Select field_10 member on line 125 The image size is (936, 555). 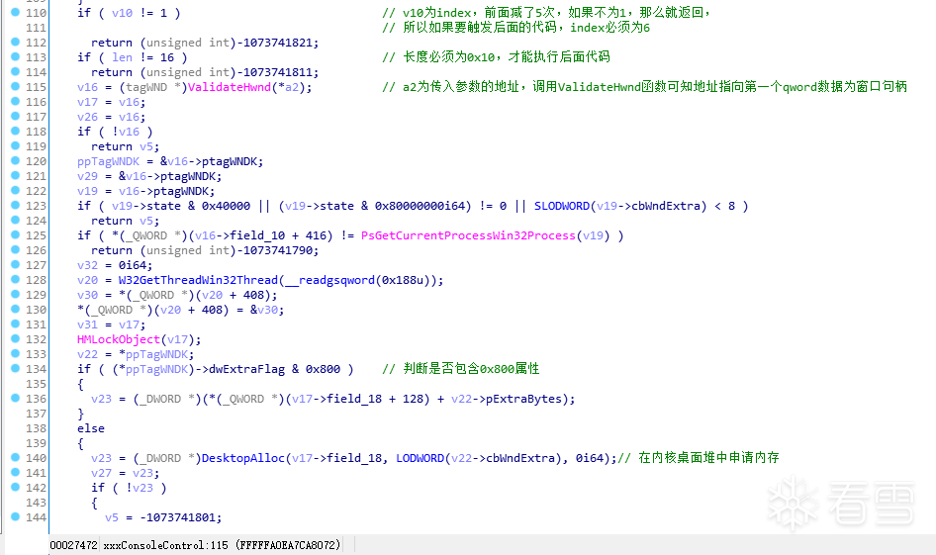tap(257, 235)
